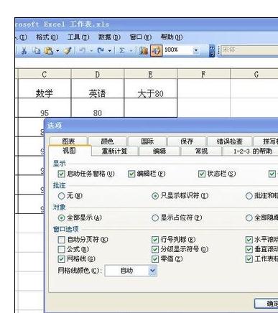Screen dimensions: 278x313
Task: Click the cell with value 80
Action: tap(98, 108)
